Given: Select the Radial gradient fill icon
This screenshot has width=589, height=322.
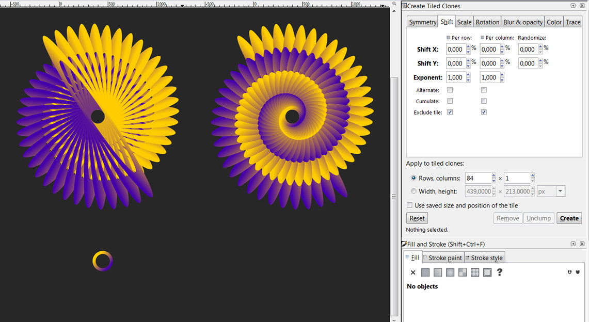Looking at the screenshot, I should [x=450, y=272].
